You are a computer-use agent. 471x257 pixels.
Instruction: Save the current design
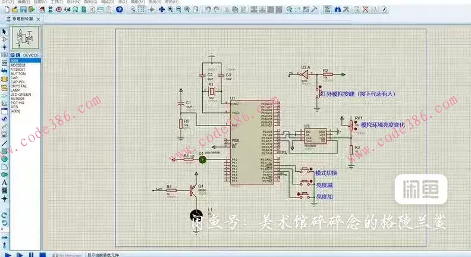click(23, 10)
